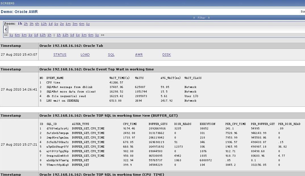Click timestamp 27 Aug 2010 14:26:41
This screenshot has width=305, height=176.
pos(19,89)
